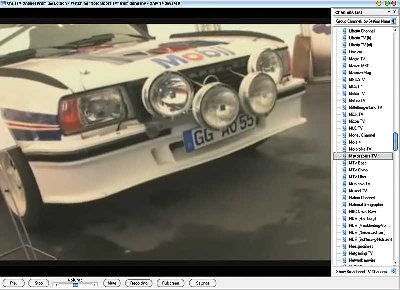The height and width of the screenshot is (290, 400).
Task: Click the icon beside Masan MBC
Action: [x=344, y=66]
